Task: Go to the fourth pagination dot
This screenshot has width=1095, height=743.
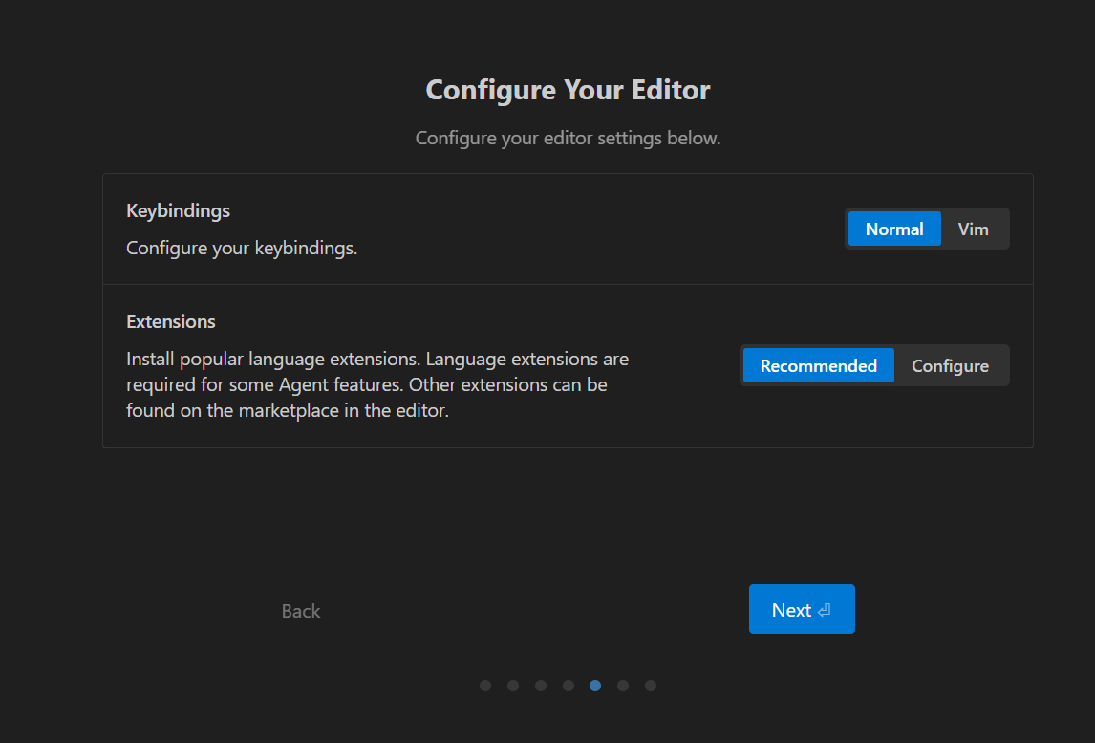Action: coord(569,686)
